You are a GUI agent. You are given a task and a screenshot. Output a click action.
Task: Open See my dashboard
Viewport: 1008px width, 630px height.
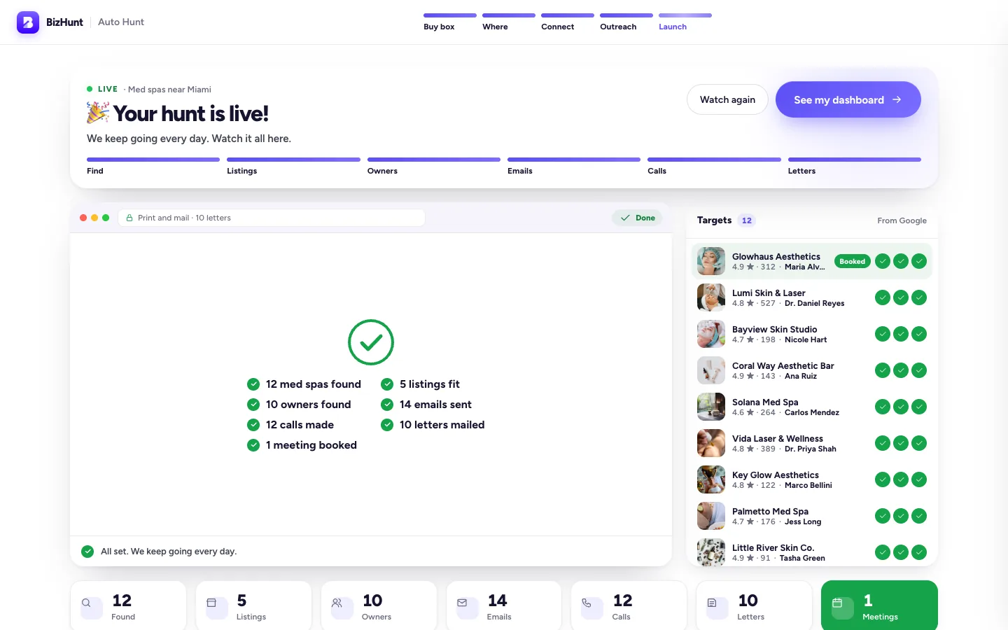click(848, 99)
